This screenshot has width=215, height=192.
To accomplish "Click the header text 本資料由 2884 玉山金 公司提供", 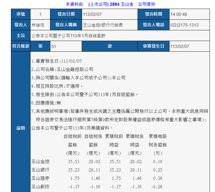I will click(x=111, y=4).
